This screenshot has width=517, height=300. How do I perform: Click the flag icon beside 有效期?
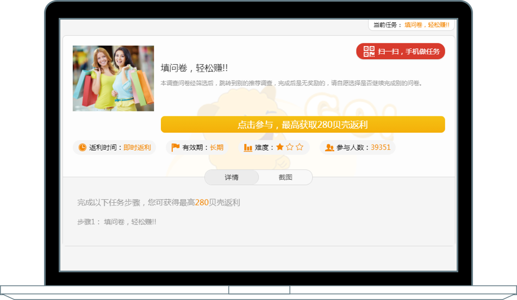tap(176, 147)
